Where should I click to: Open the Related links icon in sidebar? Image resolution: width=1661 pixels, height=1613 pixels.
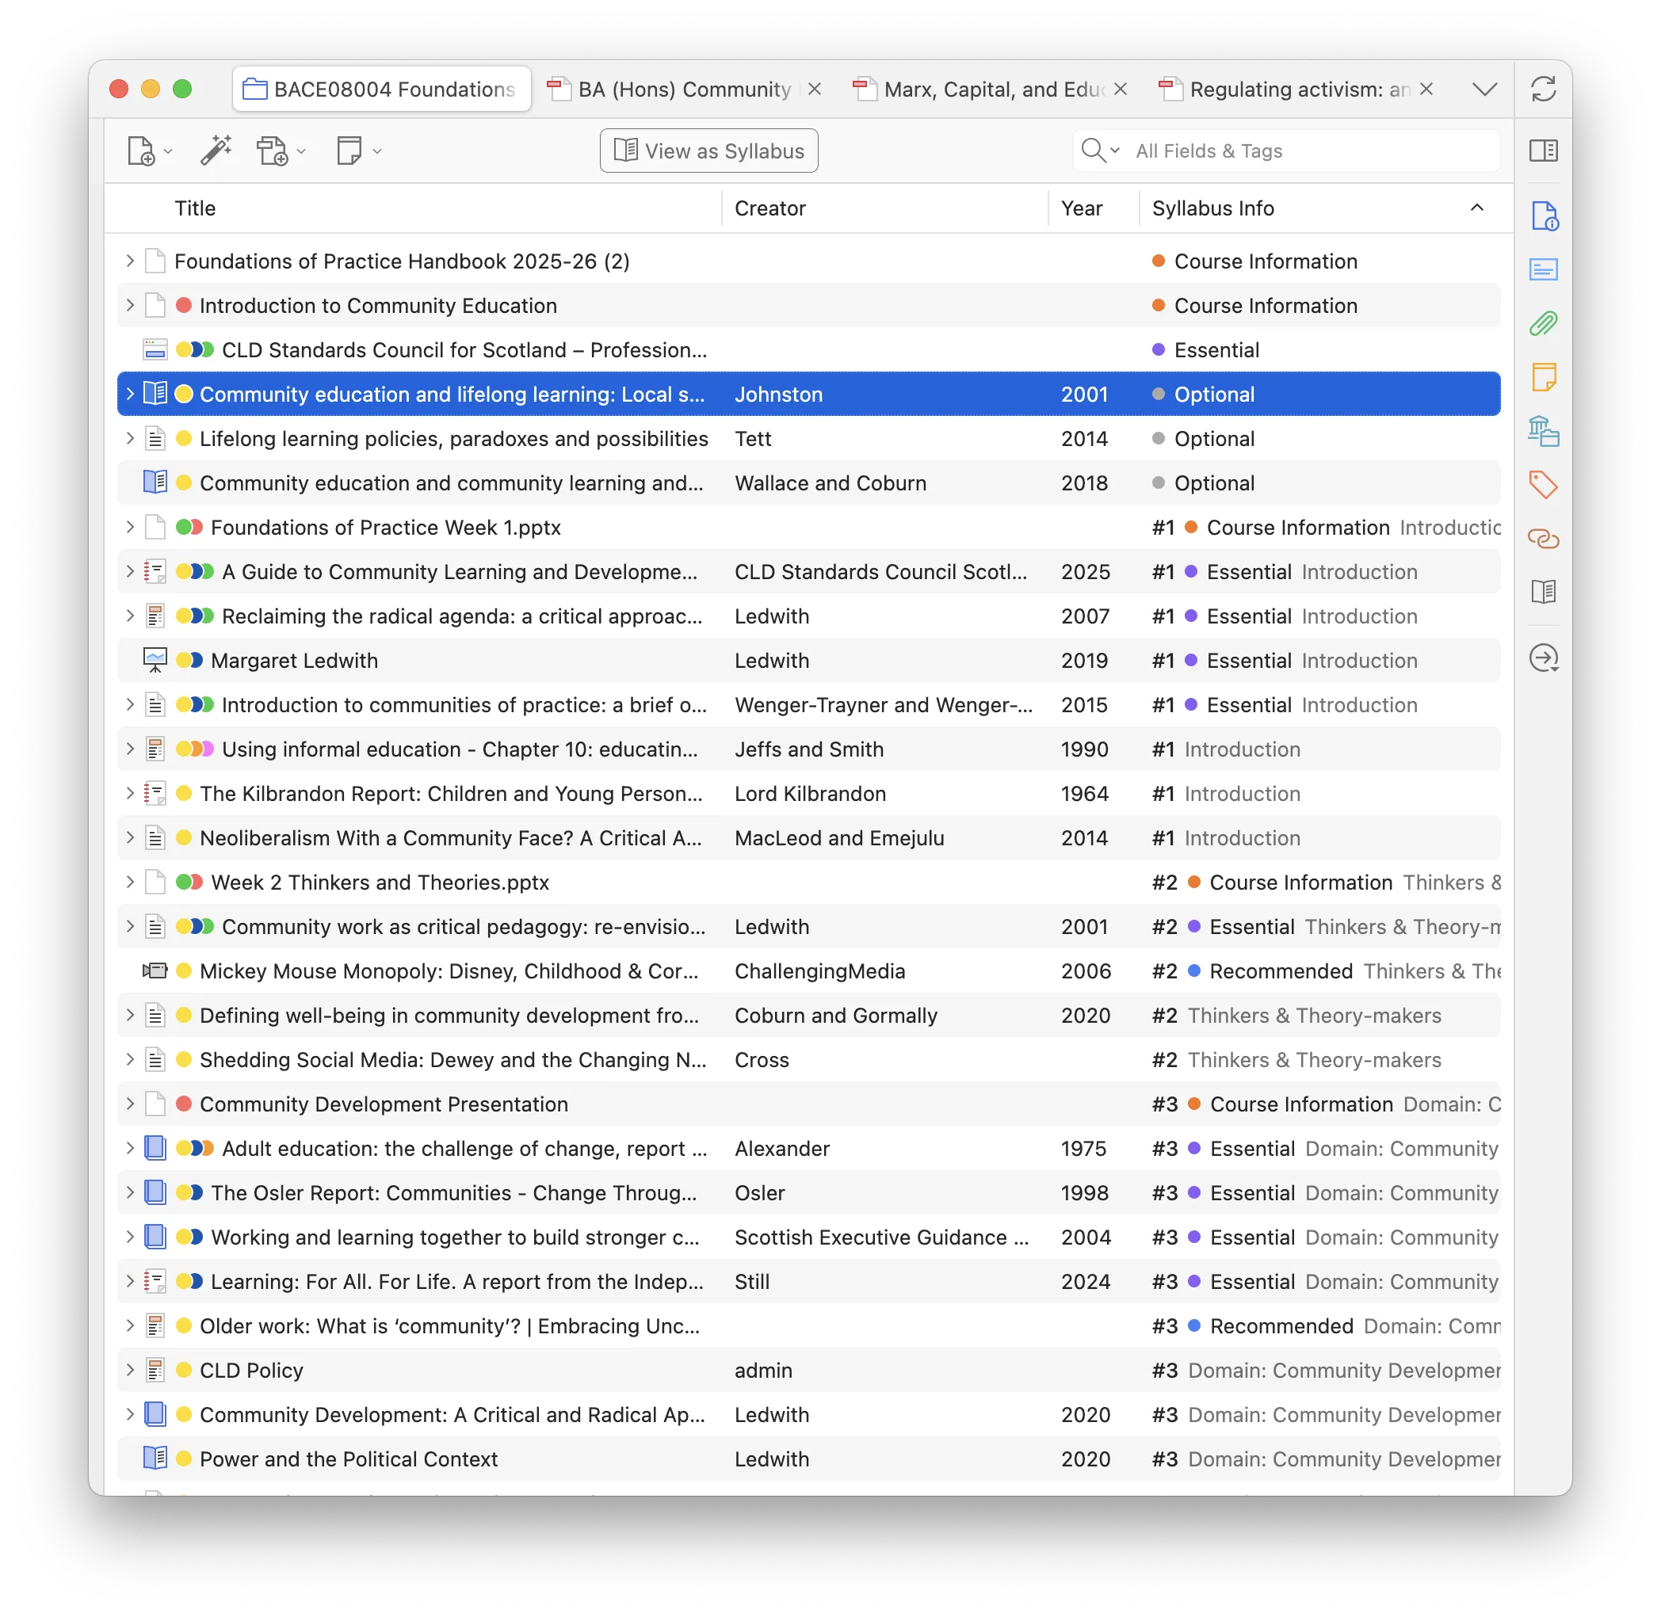[1543, 539]
